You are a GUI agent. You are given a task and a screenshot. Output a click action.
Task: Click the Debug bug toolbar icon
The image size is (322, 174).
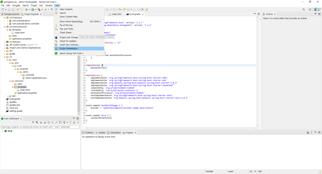[x=26, y=9]
